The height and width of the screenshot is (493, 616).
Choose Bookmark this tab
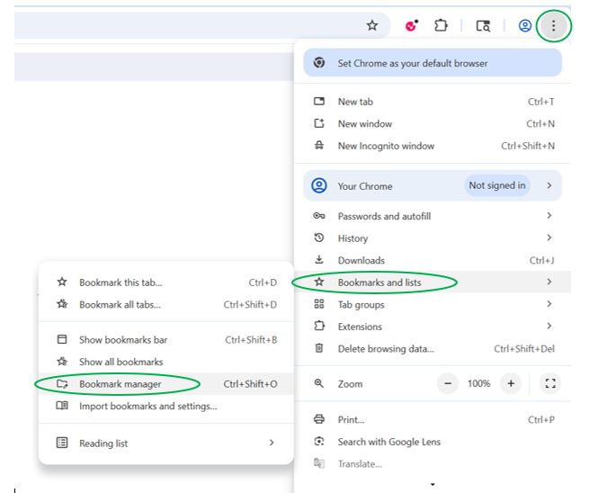click(121, 282)
